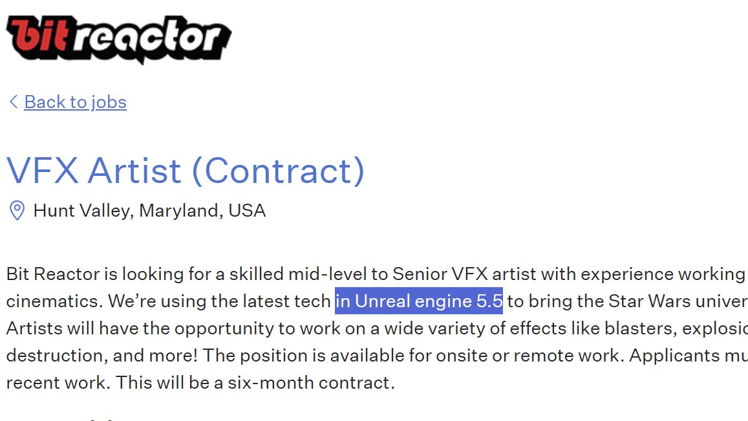Click the location pin icon
This screenshot has width=748, height=421.
17,211
